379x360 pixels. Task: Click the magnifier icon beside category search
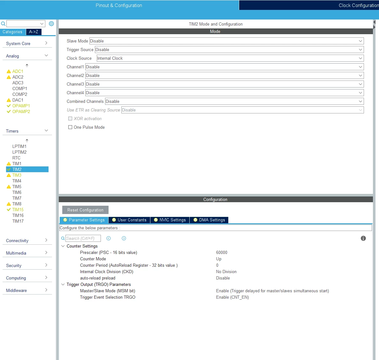click(3, 24)
